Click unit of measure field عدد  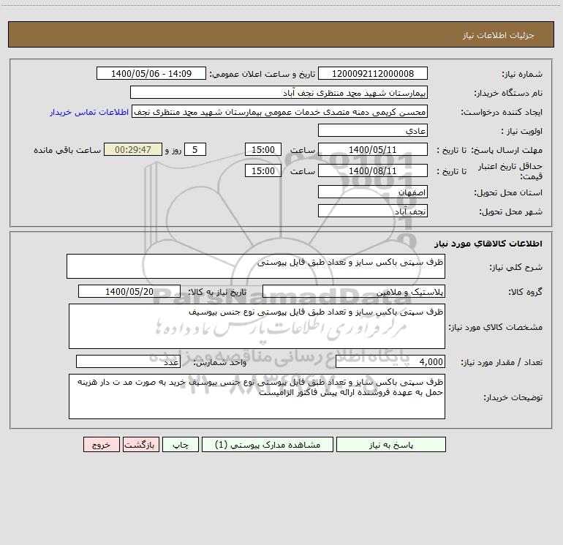click(x=128, y=362)
